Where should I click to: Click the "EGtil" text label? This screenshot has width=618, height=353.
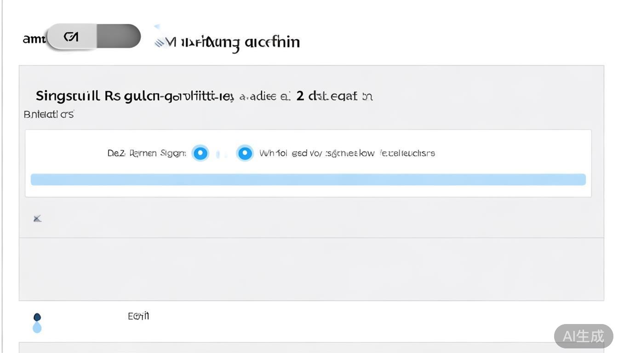[138, 316]
